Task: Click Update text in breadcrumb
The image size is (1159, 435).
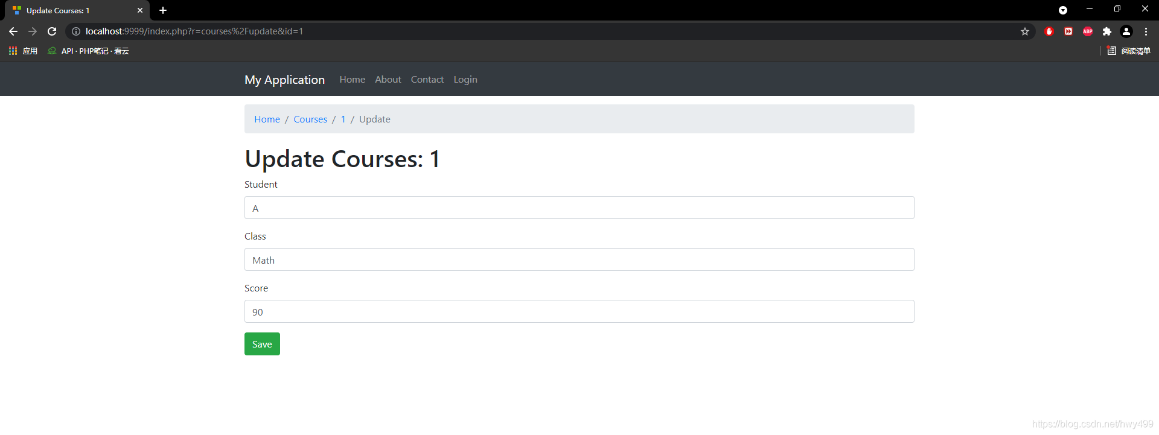Action: [374, 119]
